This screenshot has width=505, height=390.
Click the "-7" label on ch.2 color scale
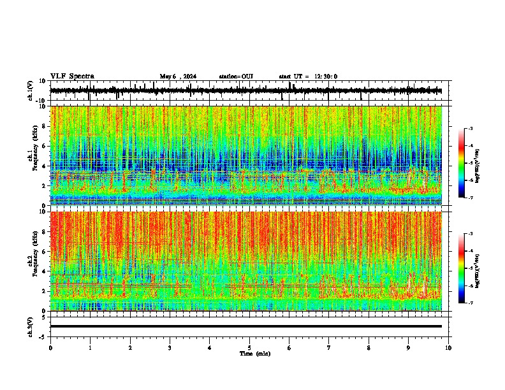point(470,303)
